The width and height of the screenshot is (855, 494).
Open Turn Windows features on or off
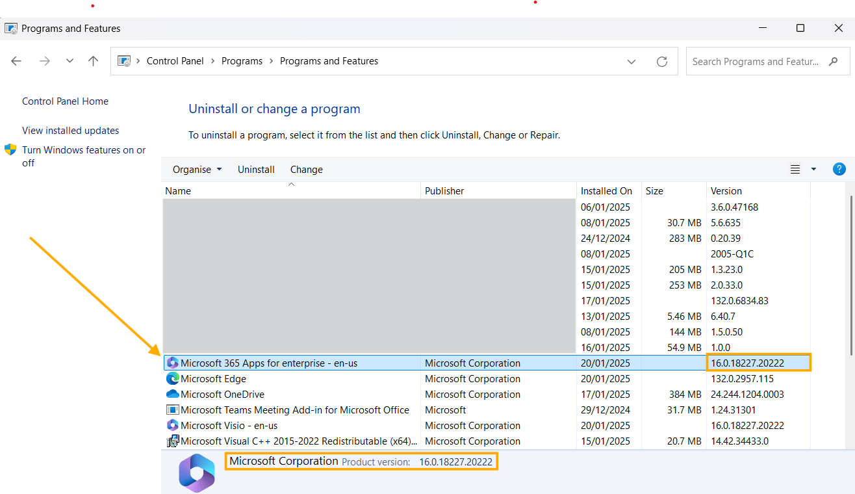pos(84,156)
